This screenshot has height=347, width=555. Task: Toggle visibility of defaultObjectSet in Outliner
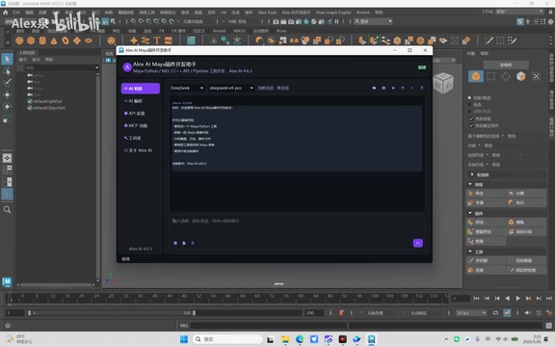pos(30,108)
